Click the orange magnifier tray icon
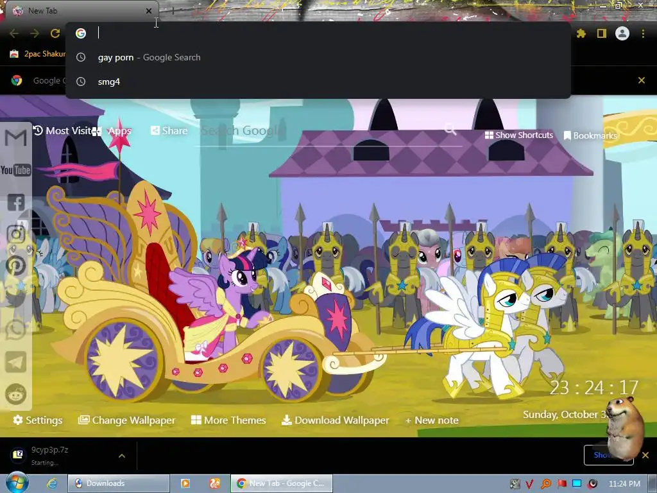This screenshot has width=657, height=493. (x=545, y=484)
